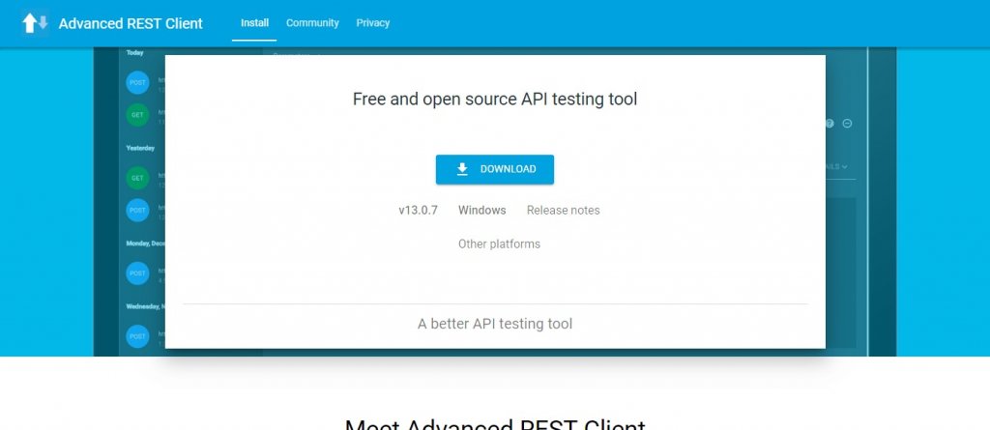Click the Windows platform label
This screenshot has width=990, height=430.
click(x=482, y=211)
